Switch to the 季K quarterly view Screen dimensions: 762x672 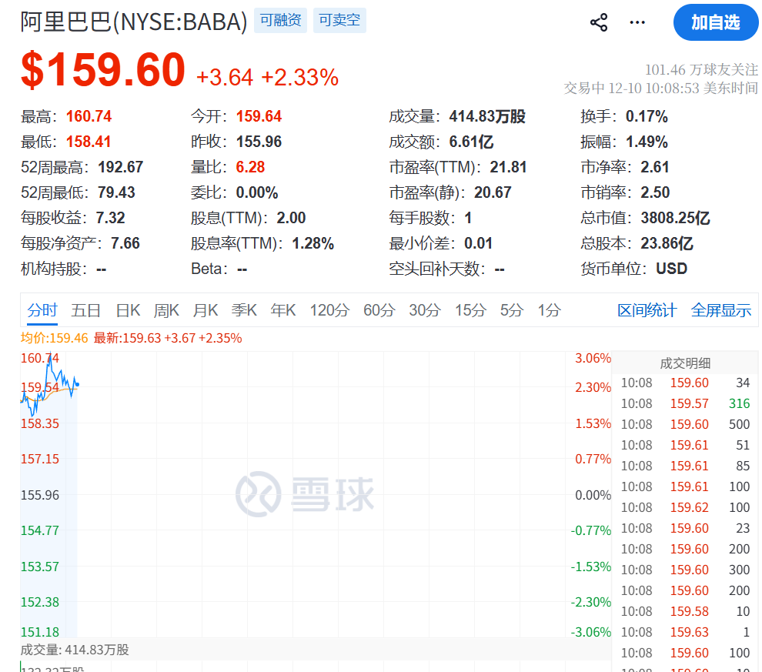coord(243,309)
